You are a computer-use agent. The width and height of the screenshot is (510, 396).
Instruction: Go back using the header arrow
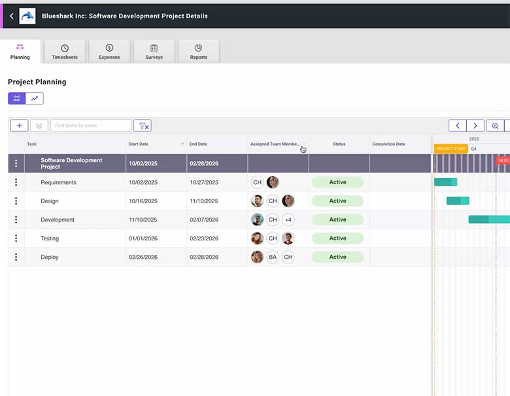(12, 16)
